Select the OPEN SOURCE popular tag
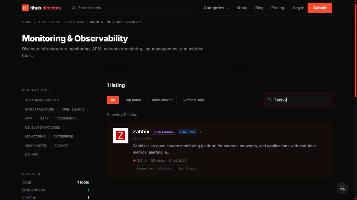357x200 pixels. [x=73, y=110]
